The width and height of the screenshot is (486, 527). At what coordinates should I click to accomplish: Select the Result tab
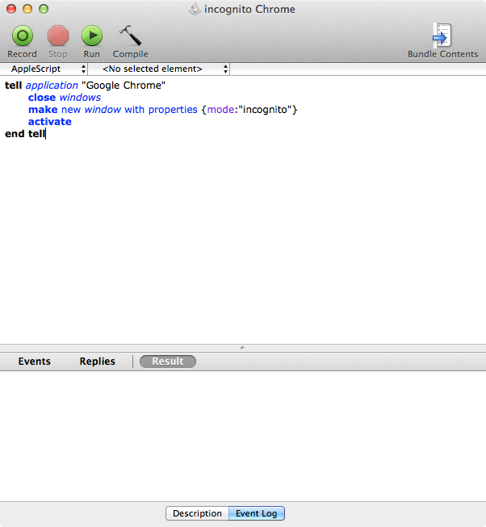tap(168, 362)
